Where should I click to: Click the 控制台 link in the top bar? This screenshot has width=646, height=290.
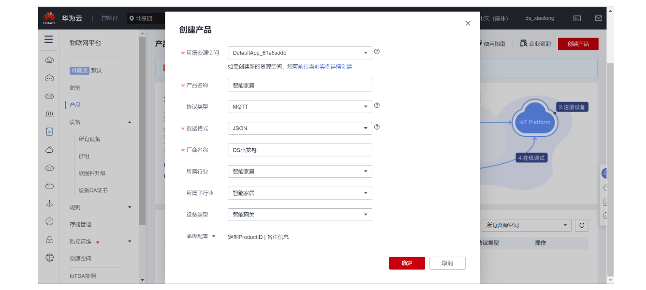point(110,18)
